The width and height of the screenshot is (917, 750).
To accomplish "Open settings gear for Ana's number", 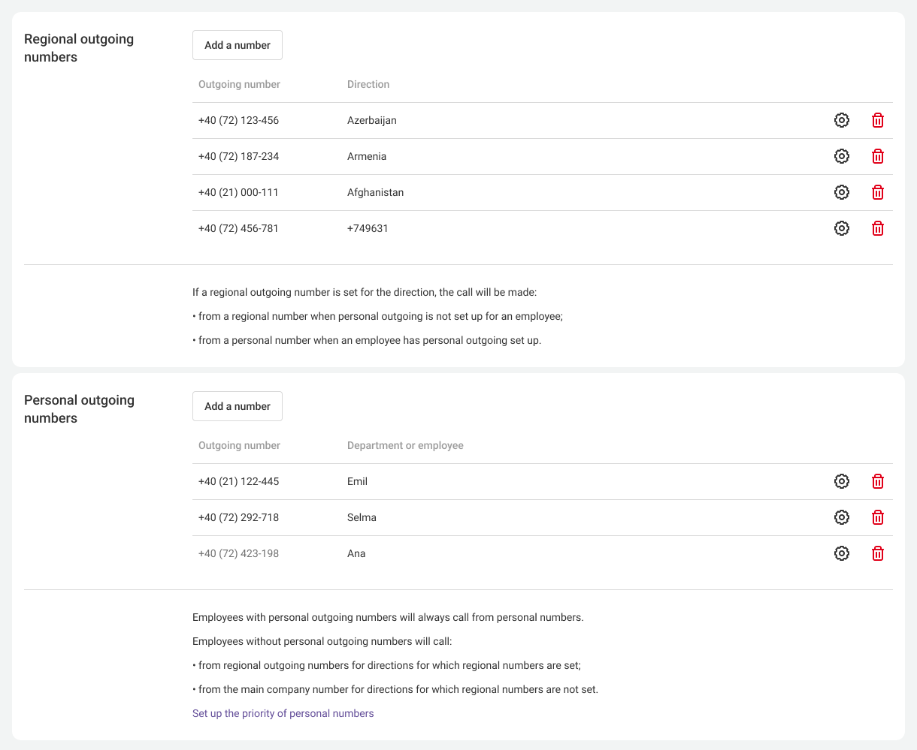I will tap(842, 553).
